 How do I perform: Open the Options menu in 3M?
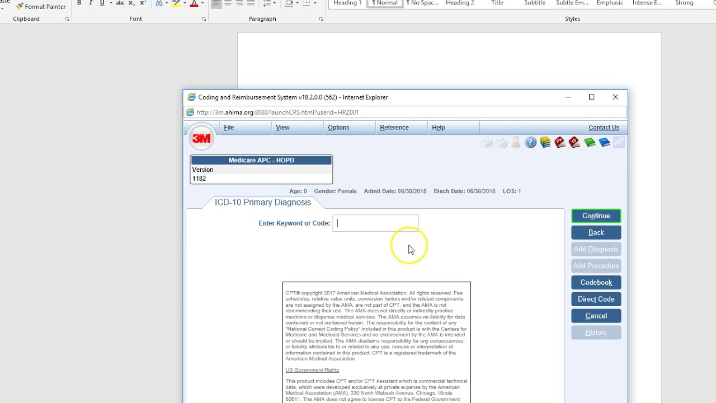pos(338,128)
